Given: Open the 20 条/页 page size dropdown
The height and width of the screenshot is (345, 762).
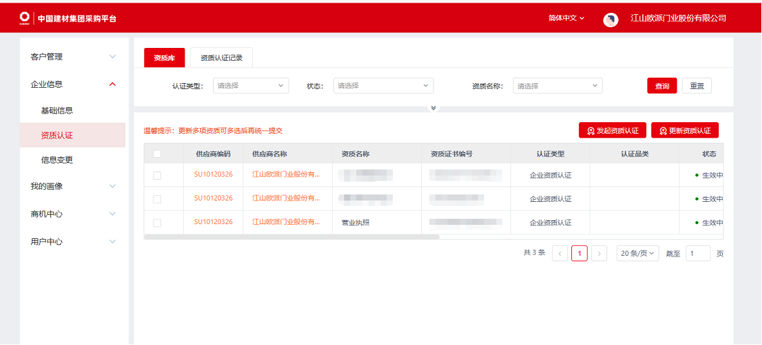Looking at the screenshot, I should point(638,254).
